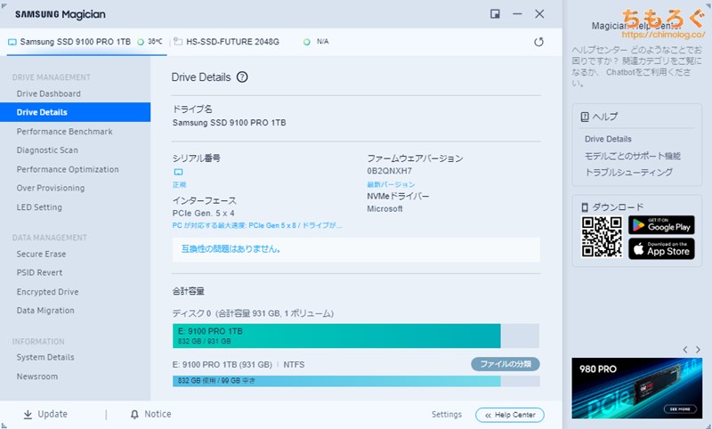
Task: Open System Details page
Action: 45,357
